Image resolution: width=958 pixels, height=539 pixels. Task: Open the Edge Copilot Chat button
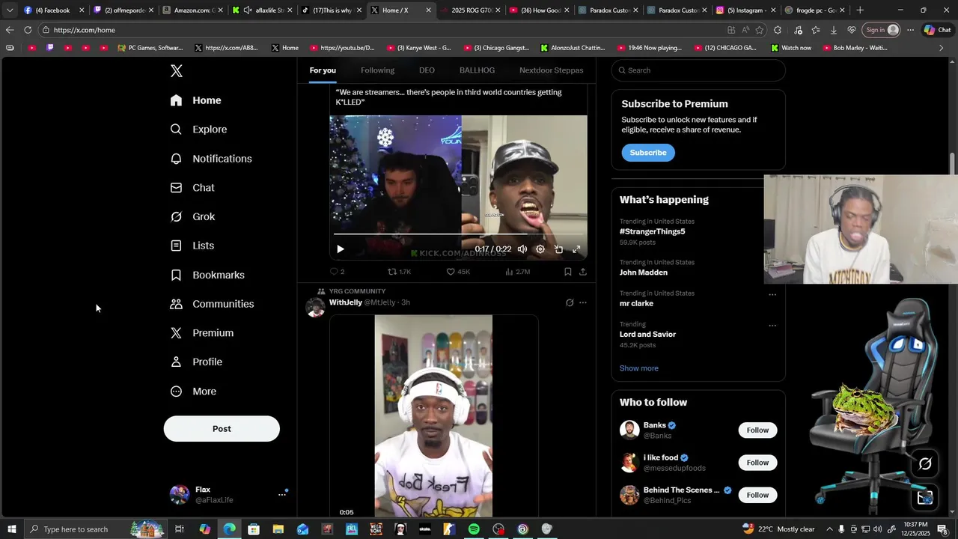(x=938, y=30)
